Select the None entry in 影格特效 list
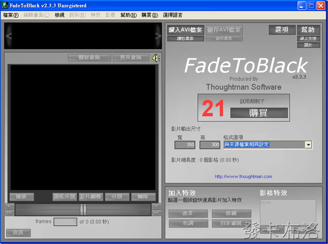The width and height of the screenshot is (328, 244). [x=266, y=203]
